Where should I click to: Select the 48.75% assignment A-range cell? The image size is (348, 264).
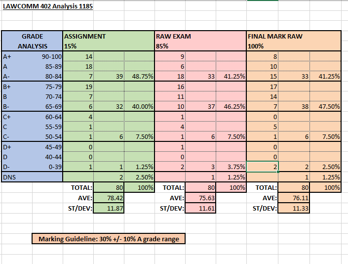pyautogui.click(x=139, y=76)
